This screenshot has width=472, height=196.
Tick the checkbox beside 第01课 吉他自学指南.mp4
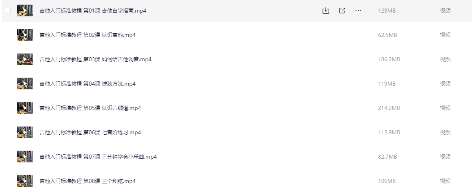coord(8,11)
